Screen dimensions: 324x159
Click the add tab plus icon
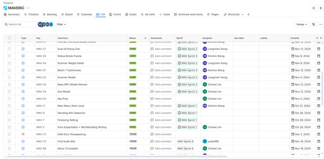[248, 15]
